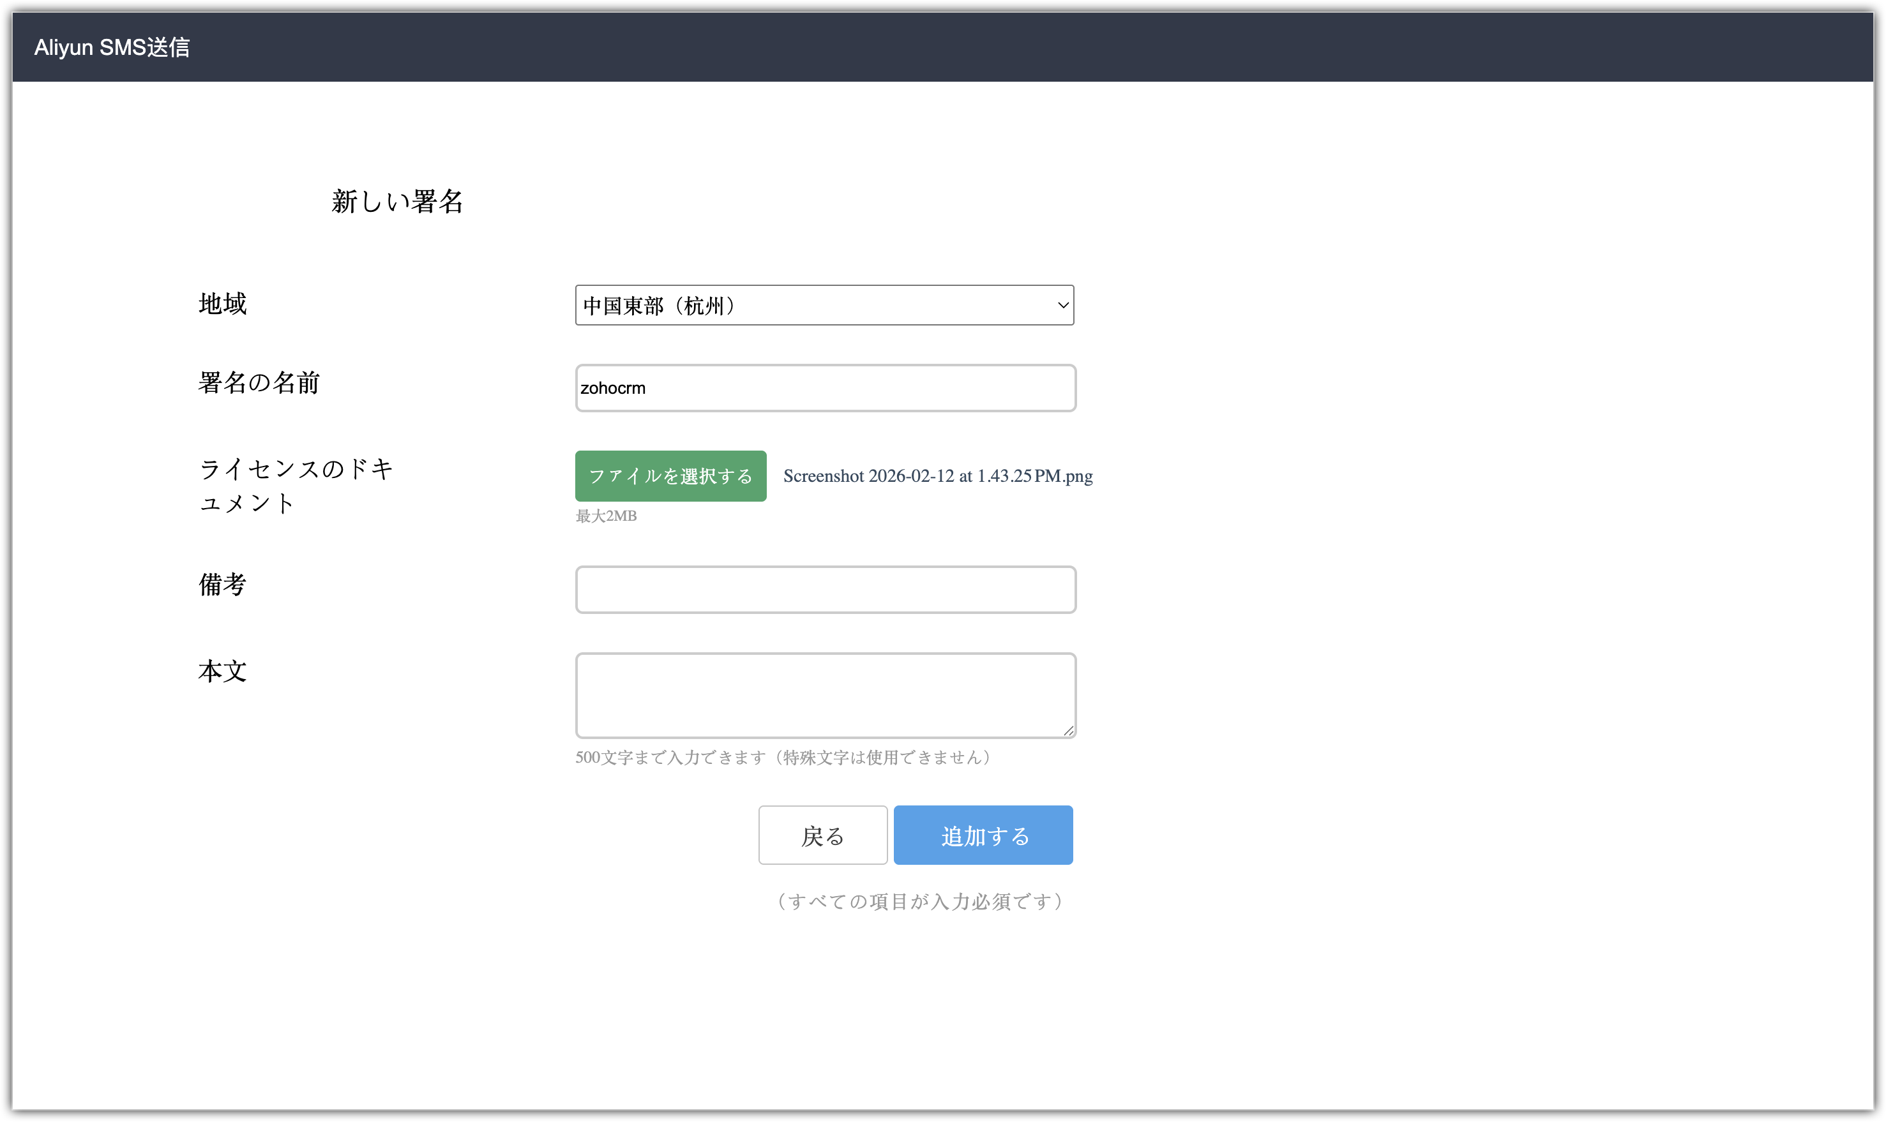Click the 新しい署名 page heading
This screenshot has height=1122, width=1886.
pos(397,202)
